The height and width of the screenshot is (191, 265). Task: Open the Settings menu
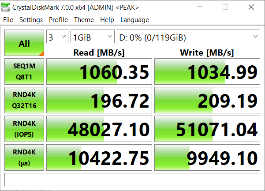pyautogui.click(x=31, y=20)
